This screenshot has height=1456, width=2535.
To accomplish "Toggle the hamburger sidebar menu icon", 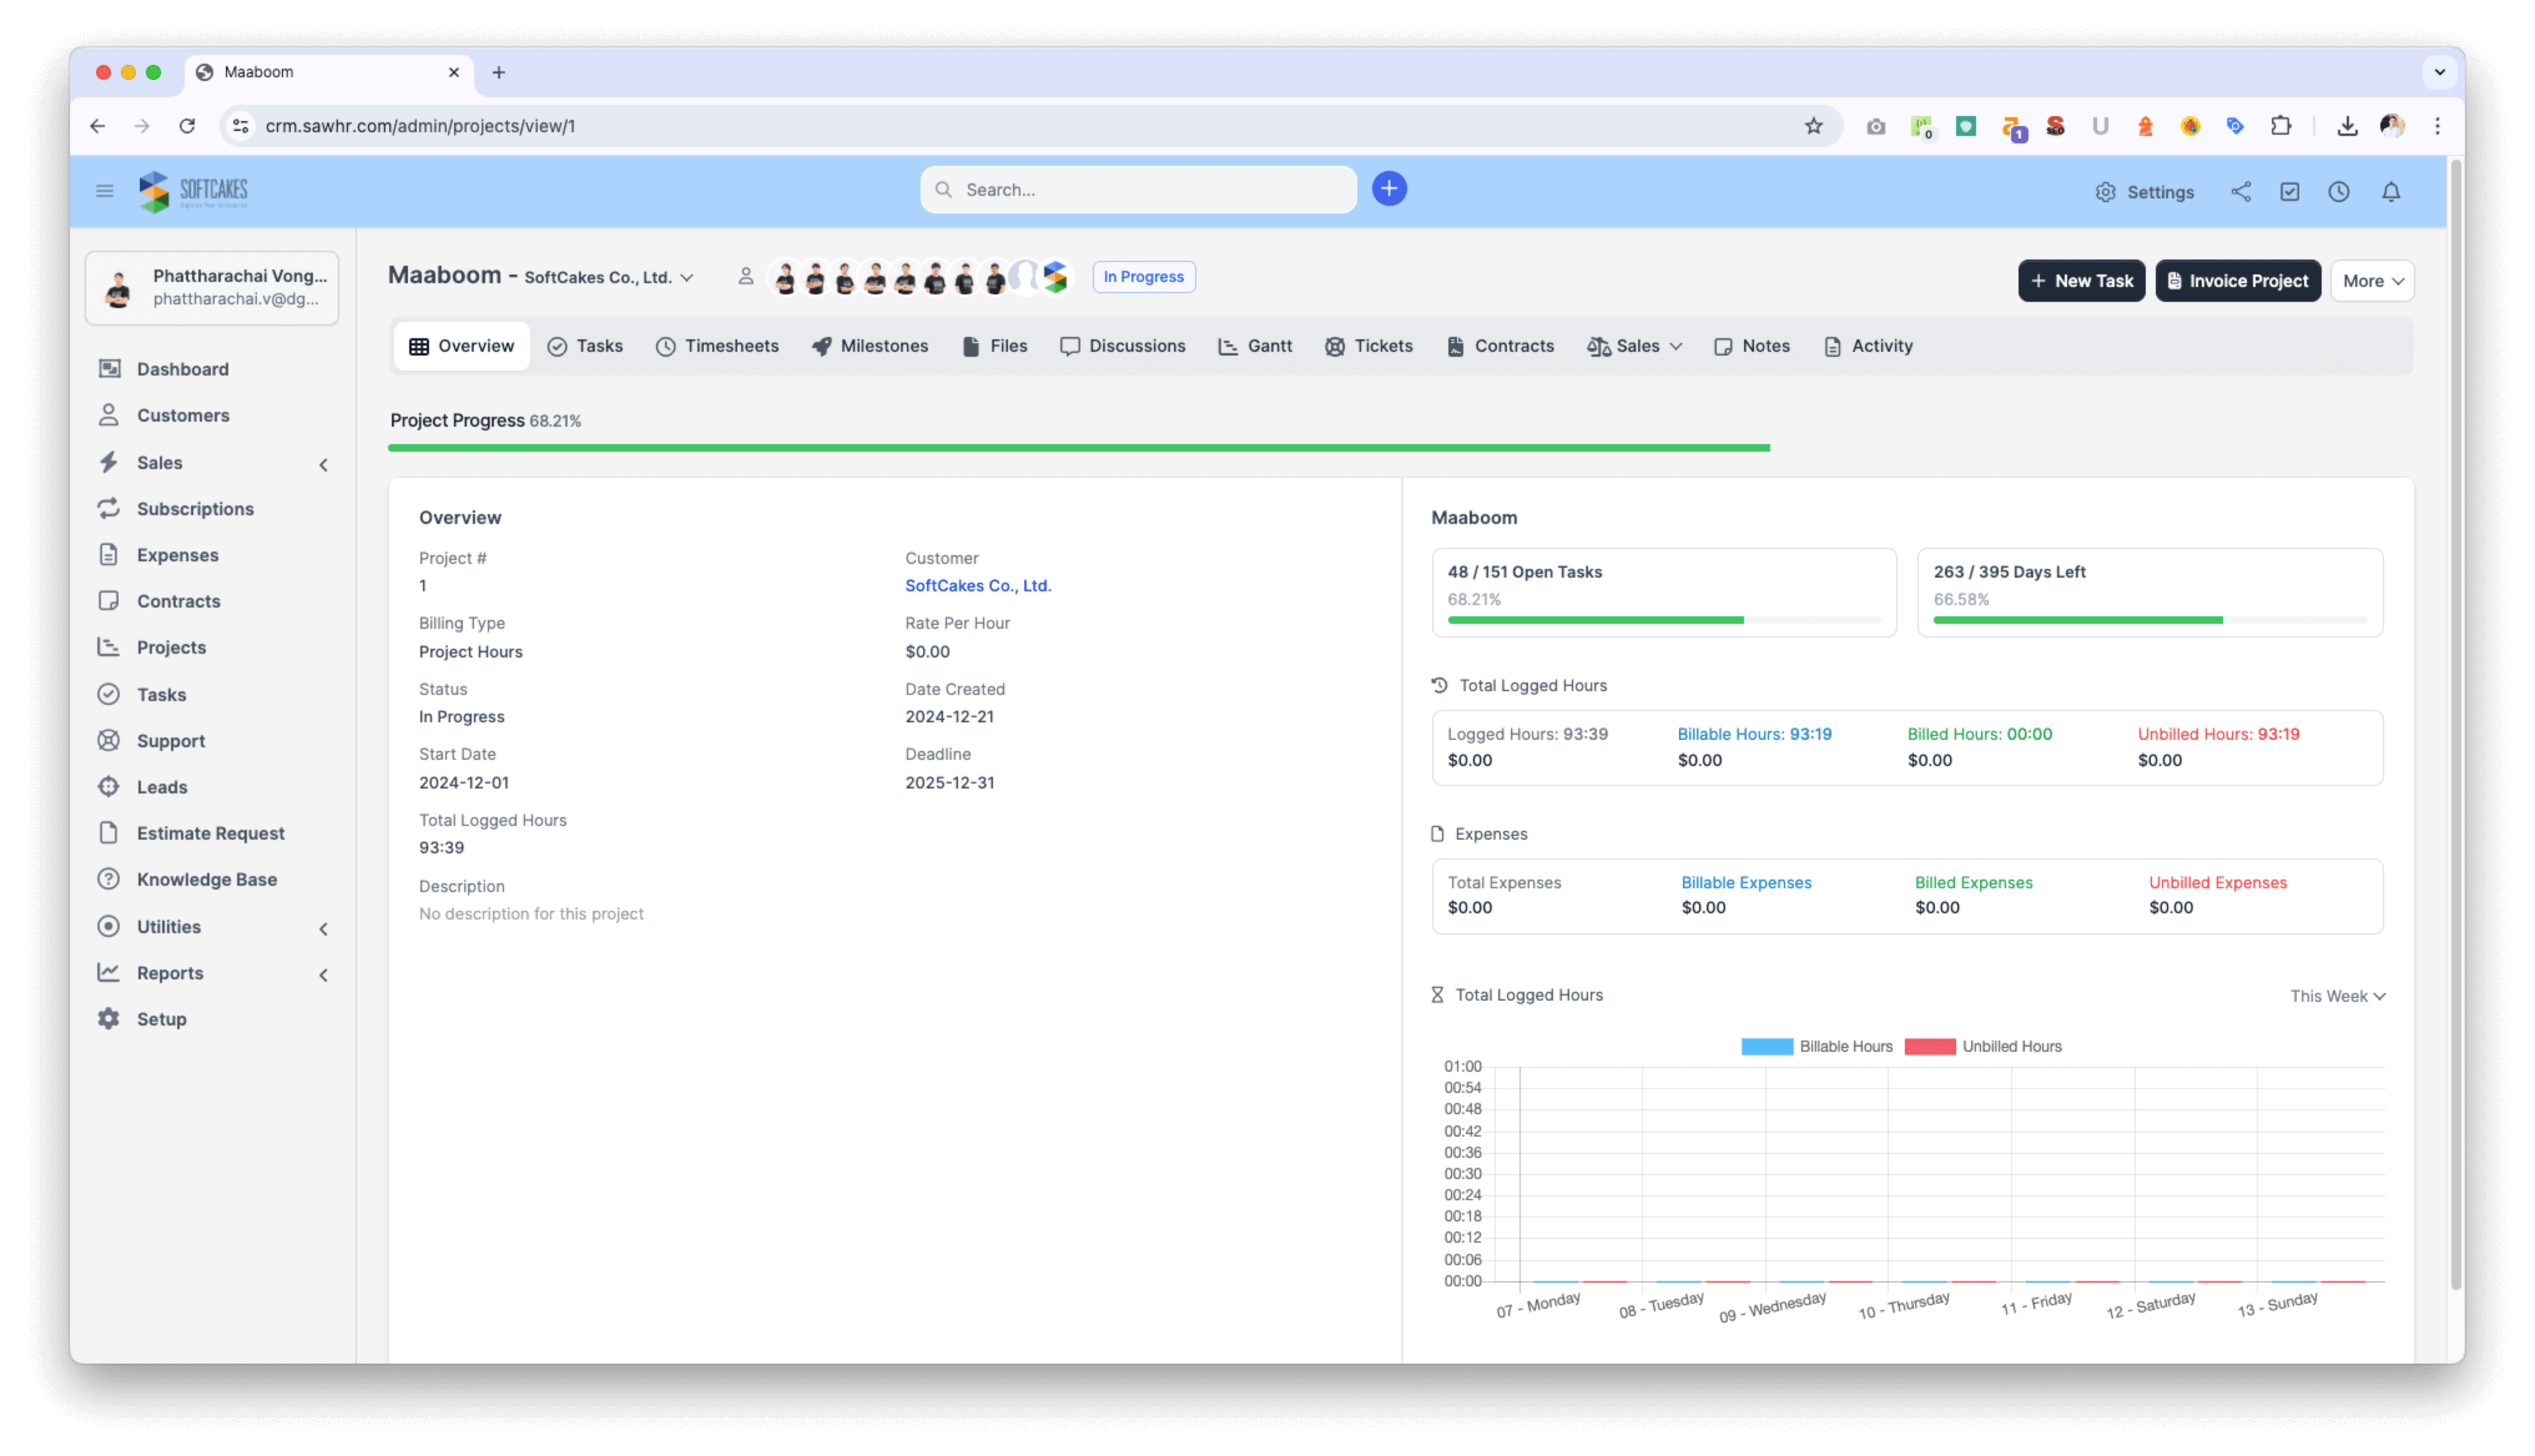I will pyautogui.click(x=104, y=190).
